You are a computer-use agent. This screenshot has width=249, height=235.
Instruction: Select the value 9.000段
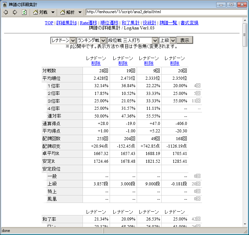(153, 184)
